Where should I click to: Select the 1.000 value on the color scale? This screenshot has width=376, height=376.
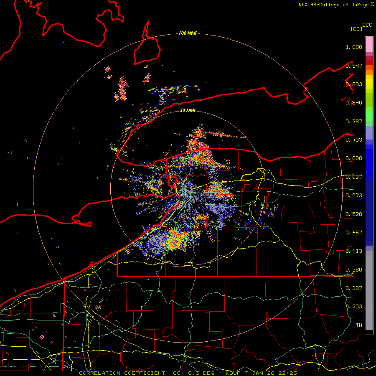click(354, 47)
